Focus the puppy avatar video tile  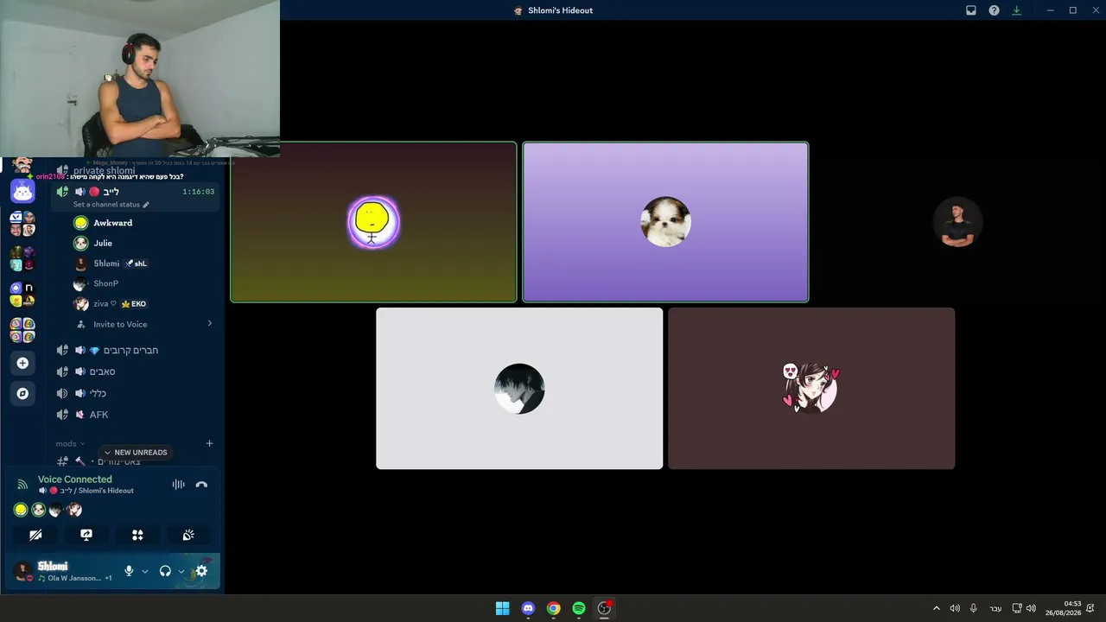click(665, 222)
